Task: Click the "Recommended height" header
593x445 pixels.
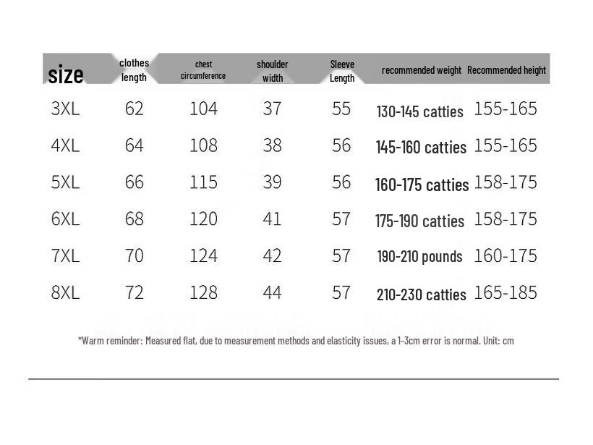Action: click(x=506, y=70)
